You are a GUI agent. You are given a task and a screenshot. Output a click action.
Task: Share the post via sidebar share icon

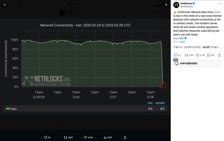point(219,55)
